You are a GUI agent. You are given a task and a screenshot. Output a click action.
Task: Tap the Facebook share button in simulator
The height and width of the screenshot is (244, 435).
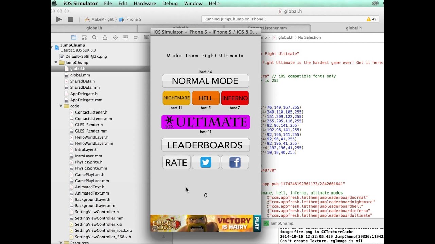click(235, 162)
